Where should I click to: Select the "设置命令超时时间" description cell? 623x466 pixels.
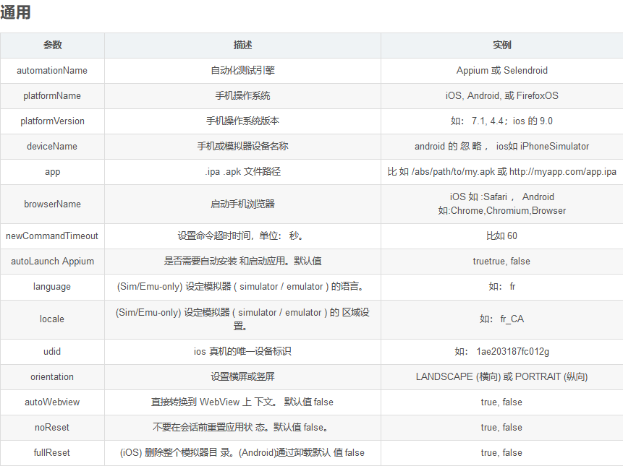click(243, 236)
